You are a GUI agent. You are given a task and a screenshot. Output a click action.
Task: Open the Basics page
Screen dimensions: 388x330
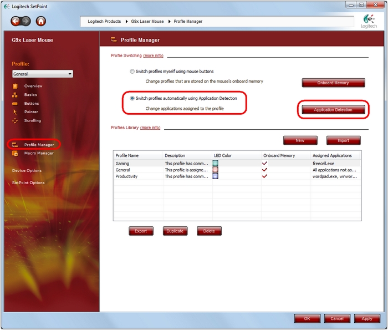[30, 95]
